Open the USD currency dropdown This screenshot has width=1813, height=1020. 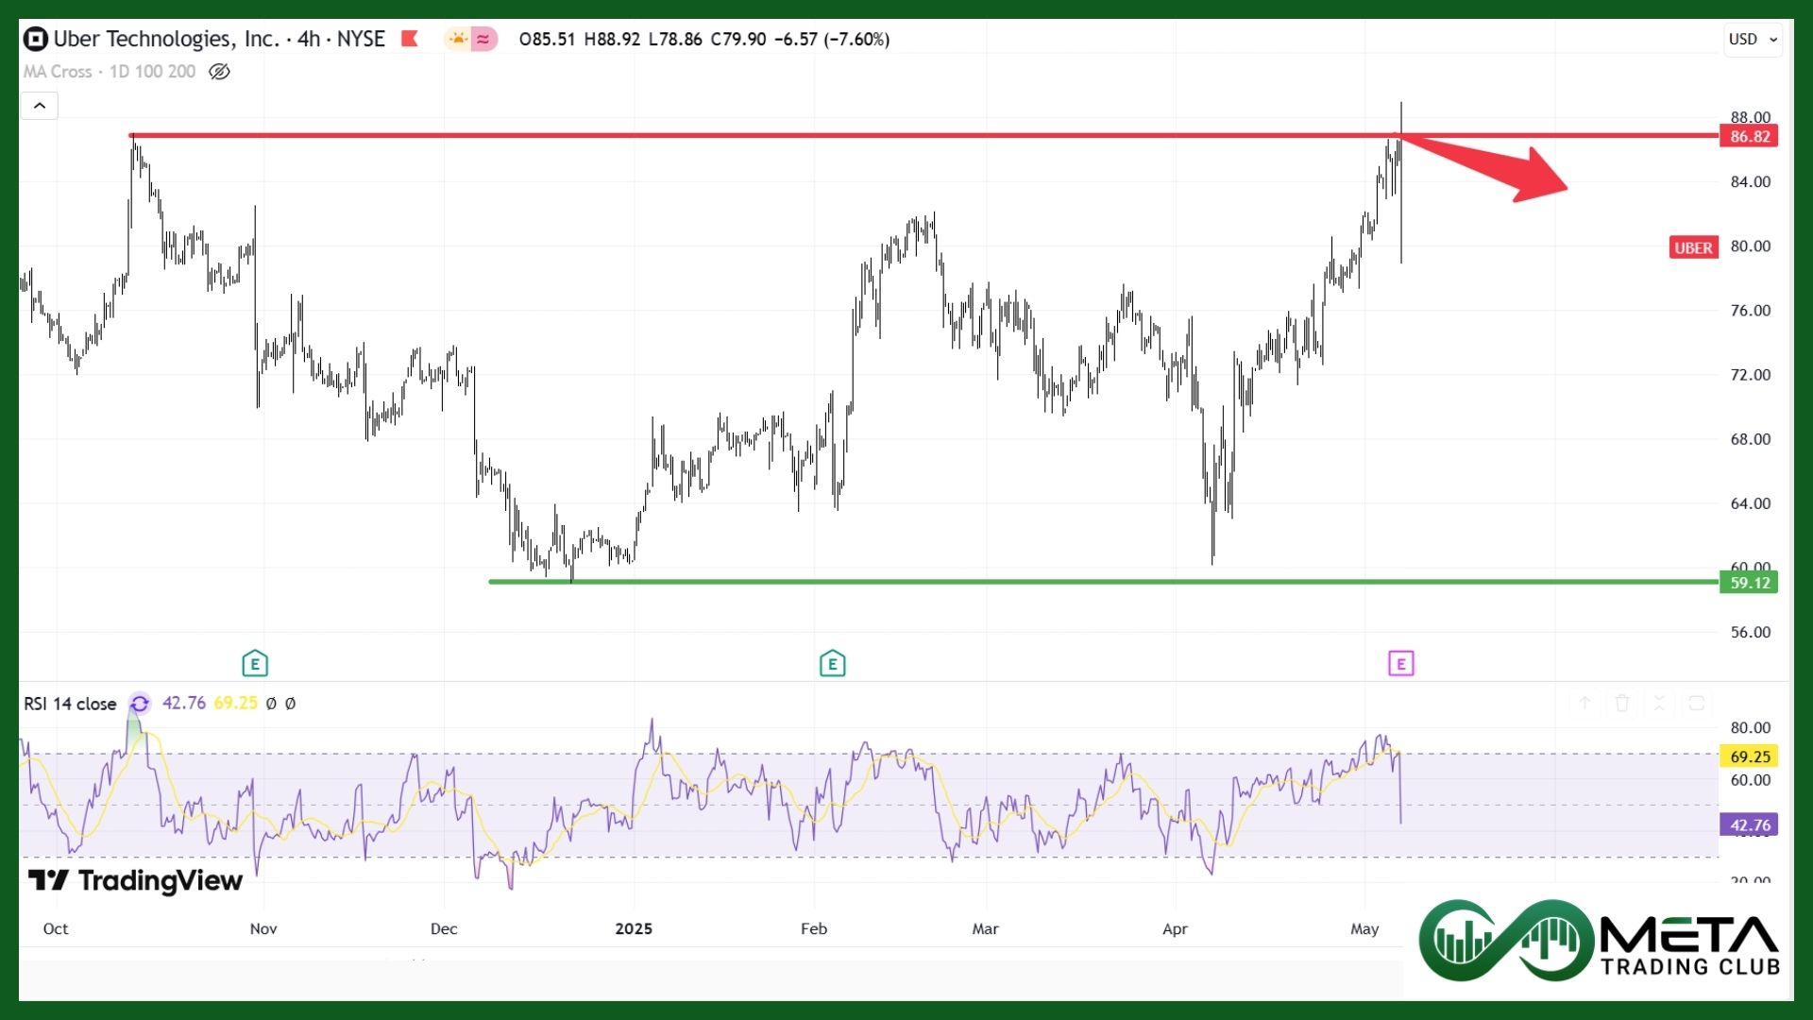coord(1753,39)
